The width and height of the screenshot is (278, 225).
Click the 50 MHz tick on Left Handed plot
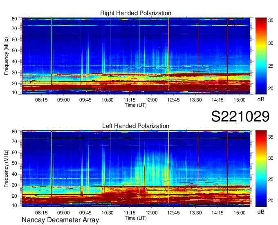14,163
